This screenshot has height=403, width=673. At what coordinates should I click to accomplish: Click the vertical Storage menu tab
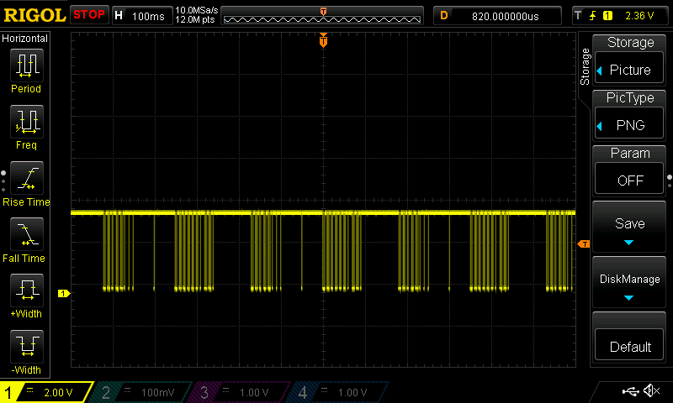tap(585, 67)
